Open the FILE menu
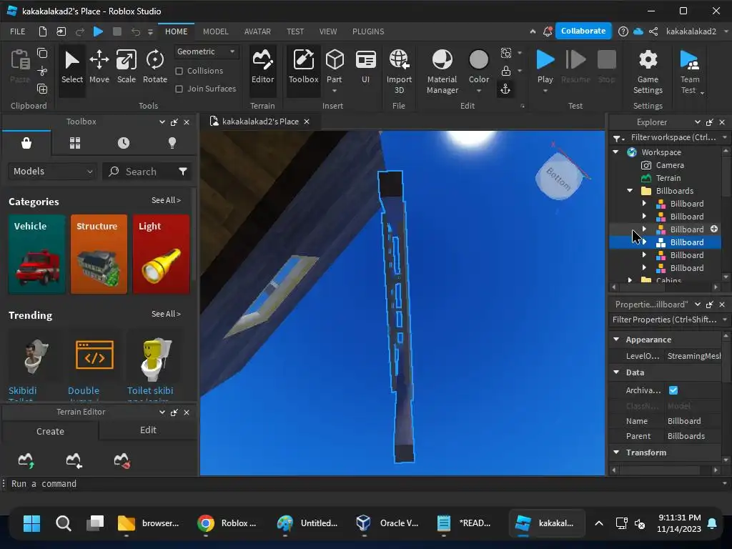The height and width of the screenshot is (549, 732). click(x=18, y=31)
